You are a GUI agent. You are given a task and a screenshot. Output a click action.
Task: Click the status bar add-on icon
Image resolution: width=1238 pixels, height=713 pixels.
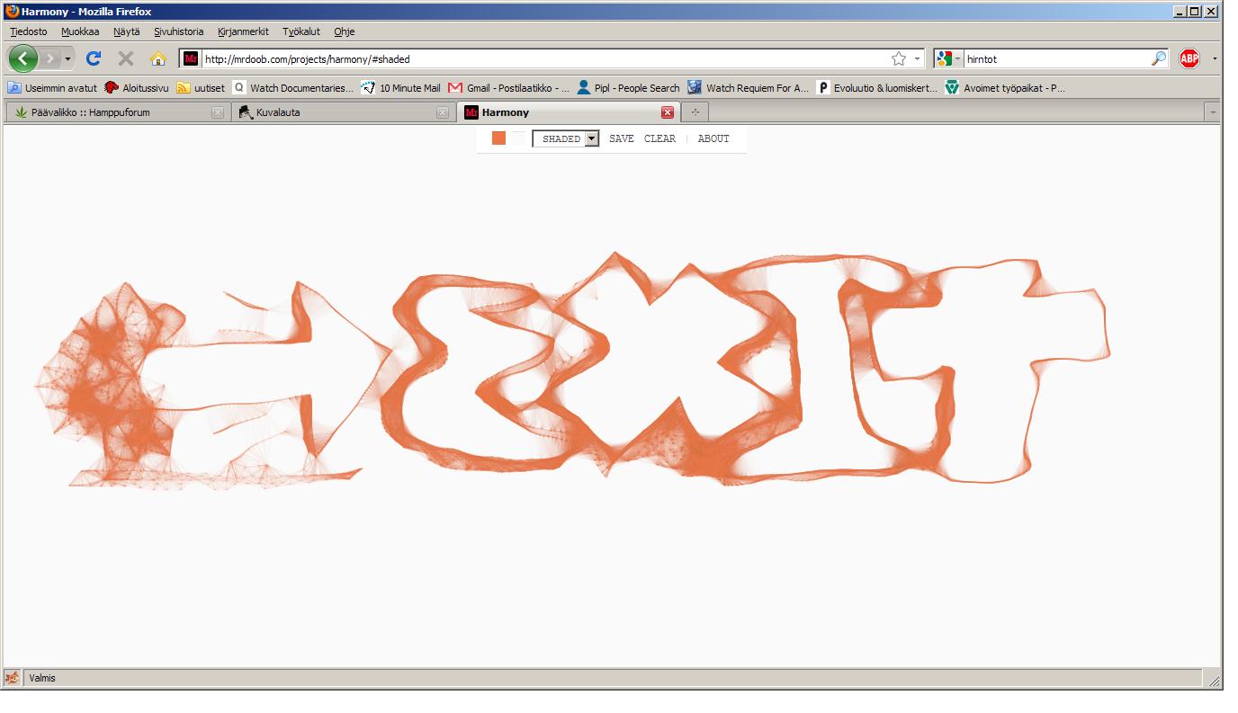coord(13,678)
